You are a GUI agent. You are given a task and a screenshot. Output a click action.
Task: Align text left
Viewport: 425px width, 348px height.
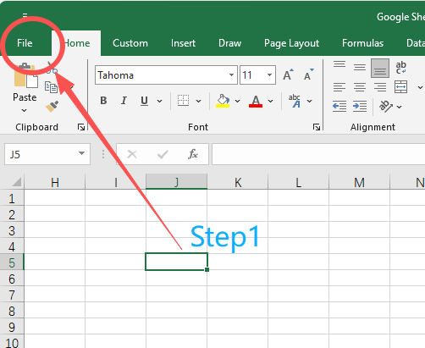pos(339,87)
